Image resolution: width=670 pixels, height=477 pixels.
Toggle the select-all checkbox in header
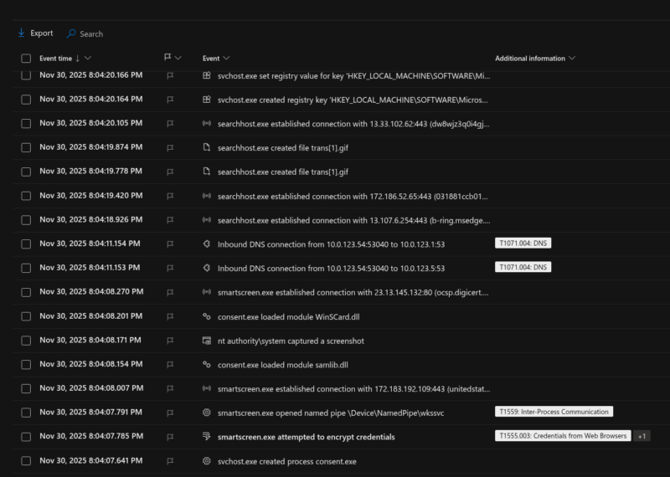pyautogui.click(x=26, y=59)
